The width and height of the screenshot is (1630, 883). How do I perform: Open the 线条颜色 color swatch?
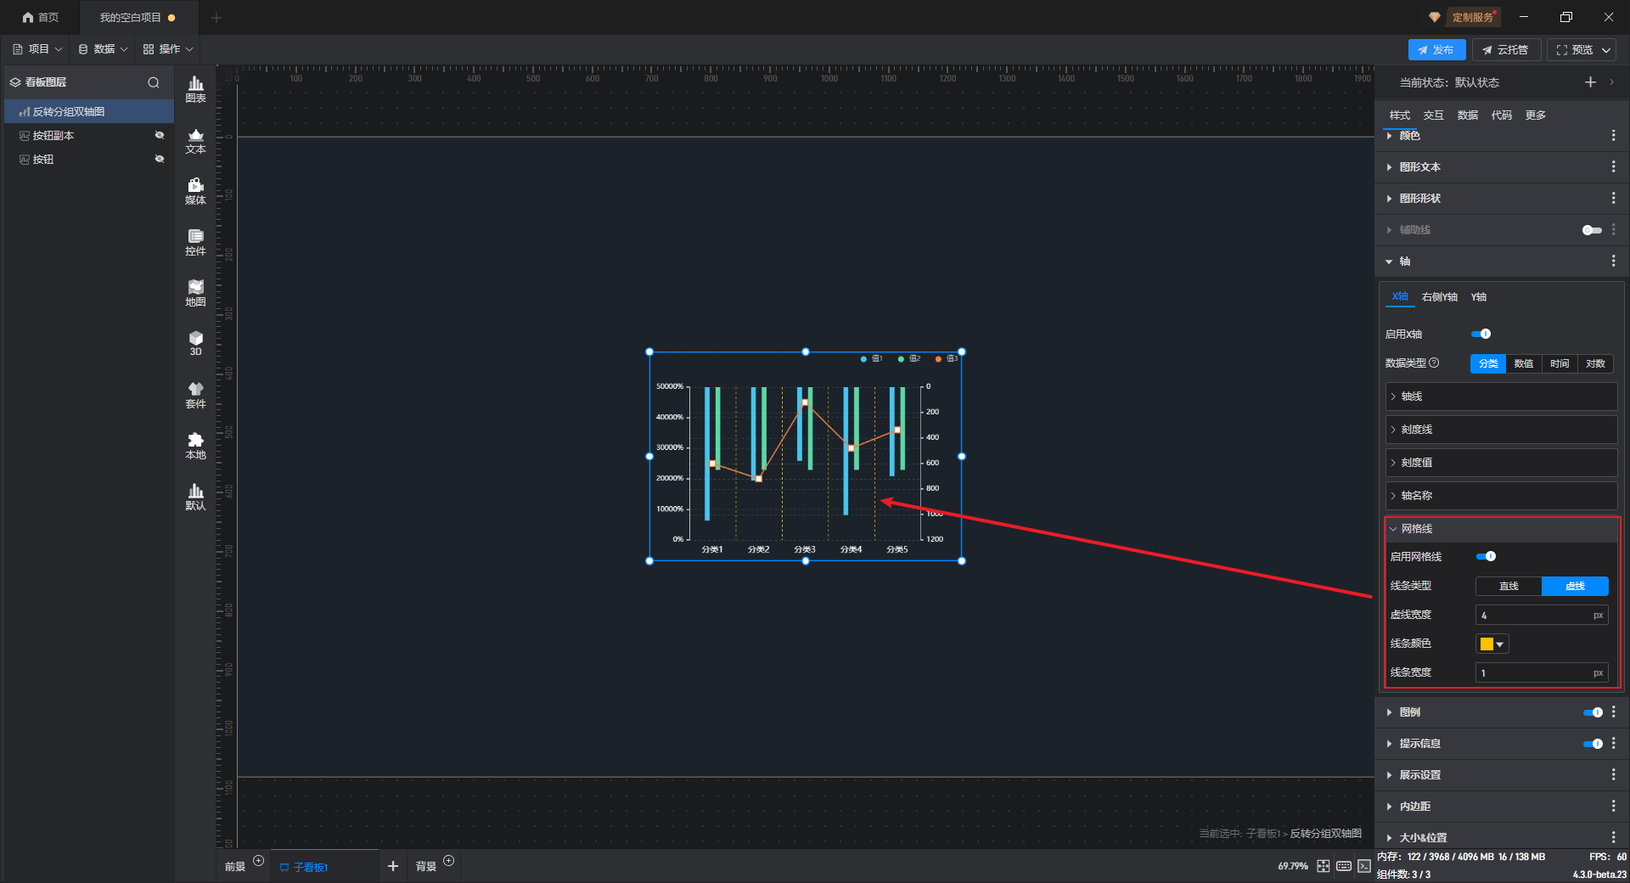tap(1492, 644)
